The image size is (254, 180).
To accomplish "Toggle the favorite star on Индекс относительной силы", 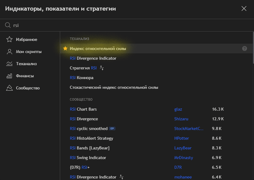I will (x=66, y=48).
